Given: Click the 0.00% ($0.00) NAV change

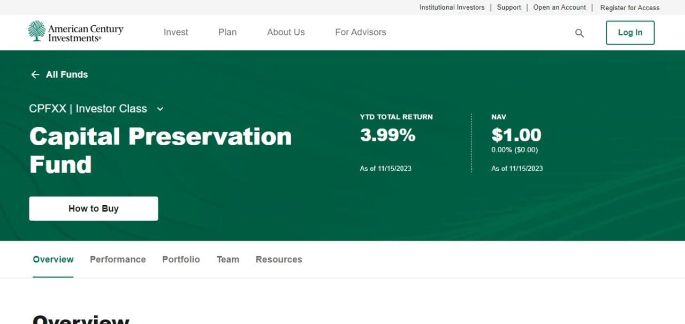Looking at the screenshot, I should 515,150.
